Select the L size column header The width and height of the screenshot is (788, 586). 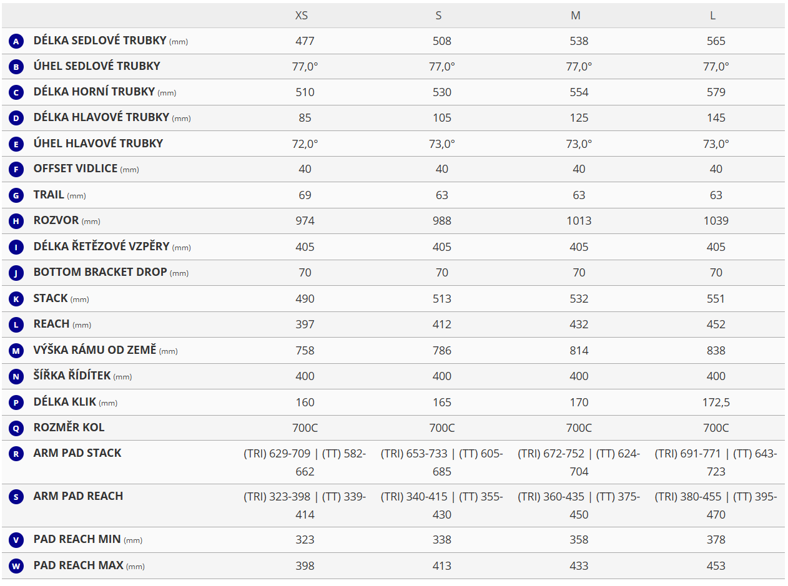[712, 16]
